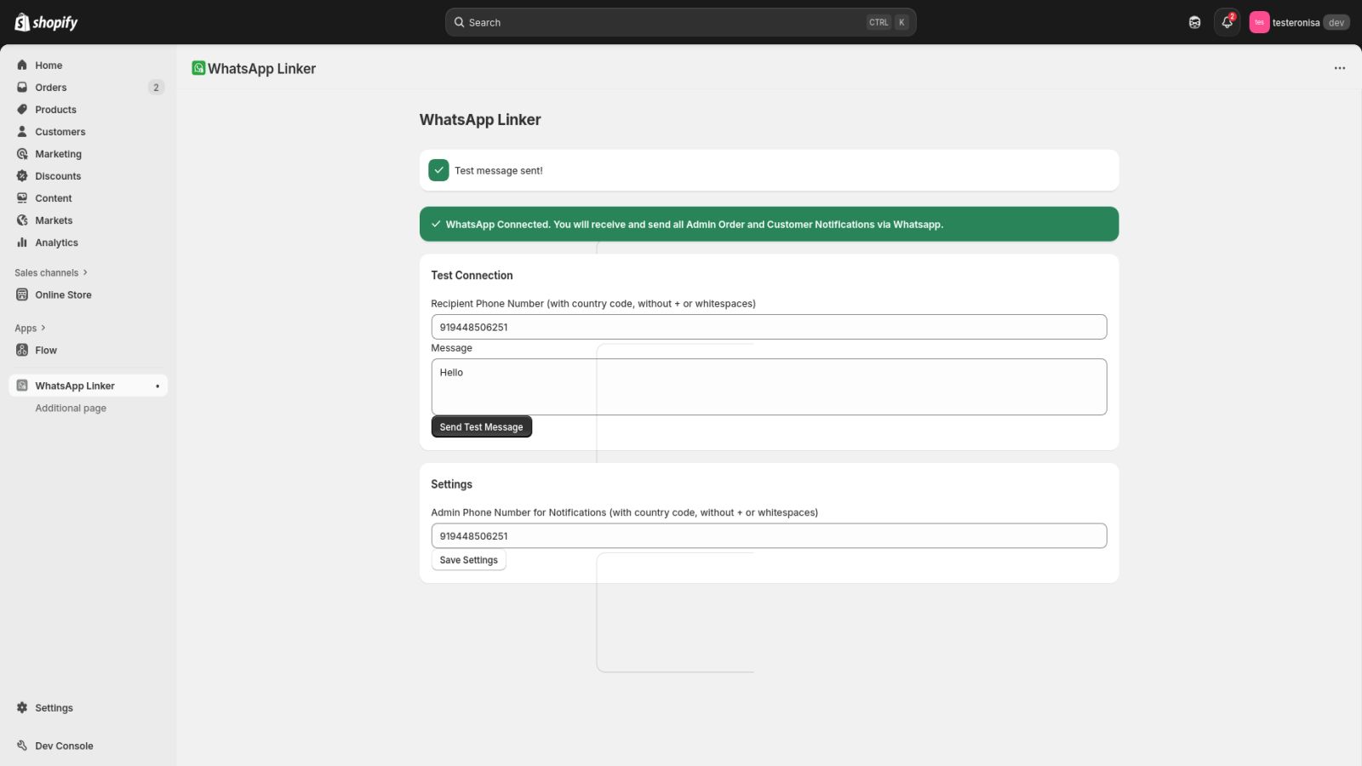Open Orders from the sidebar

coord(51,88)
